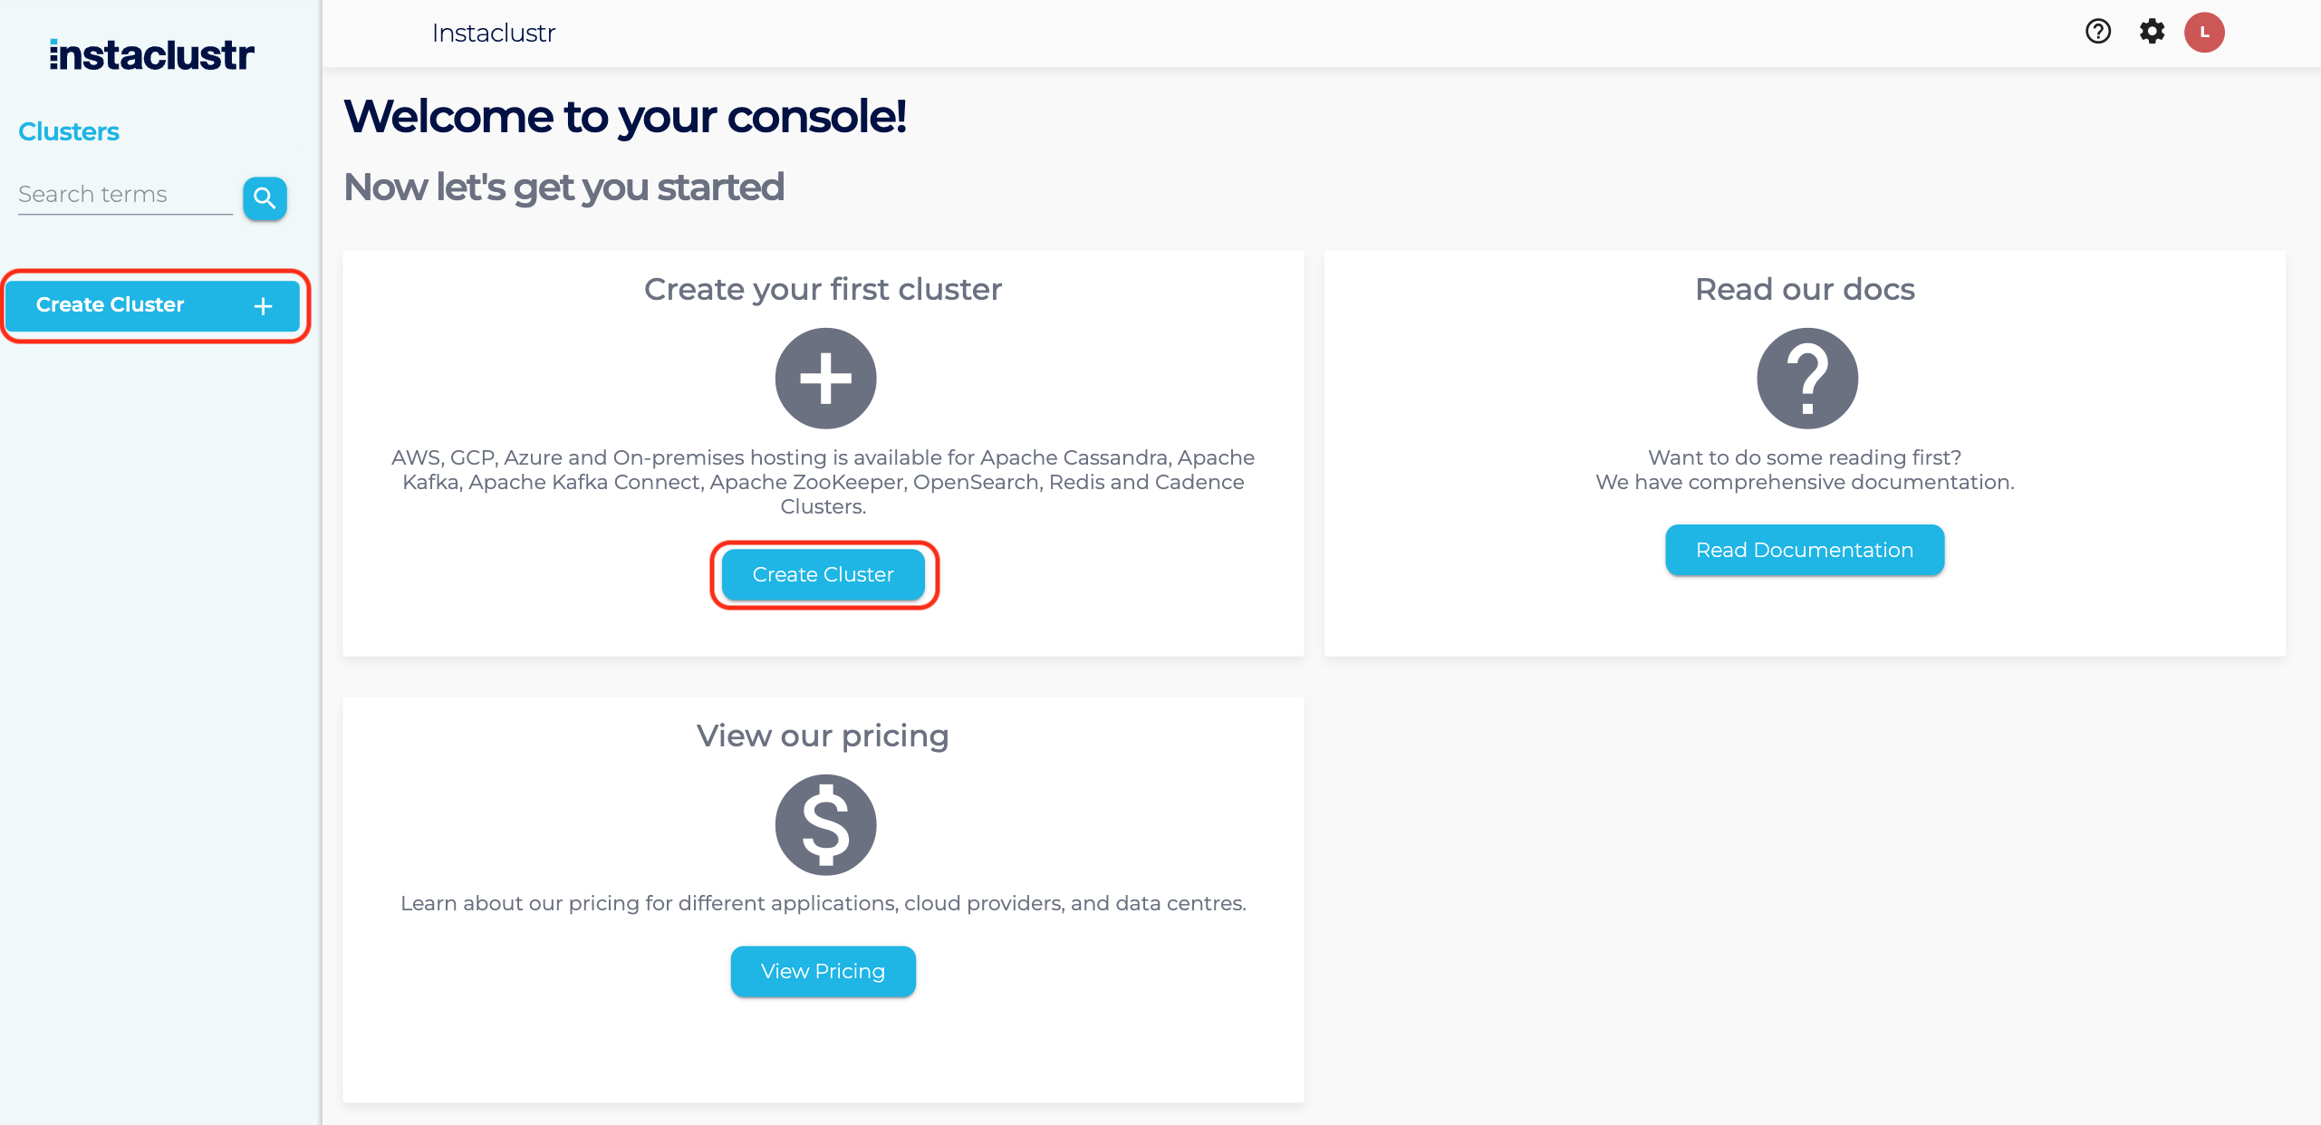This screenshot has width=2321, height=1125.
Task: Click Create Cluster in first cluster card
Action: (x=823, y=574)
